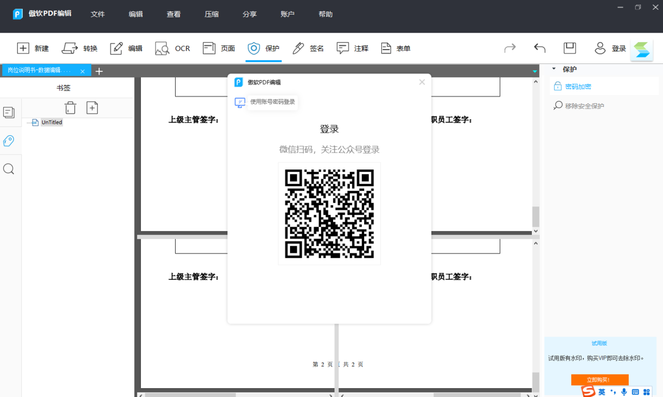Close the login dialog
The image size is (663, 397).
[422, 82]
